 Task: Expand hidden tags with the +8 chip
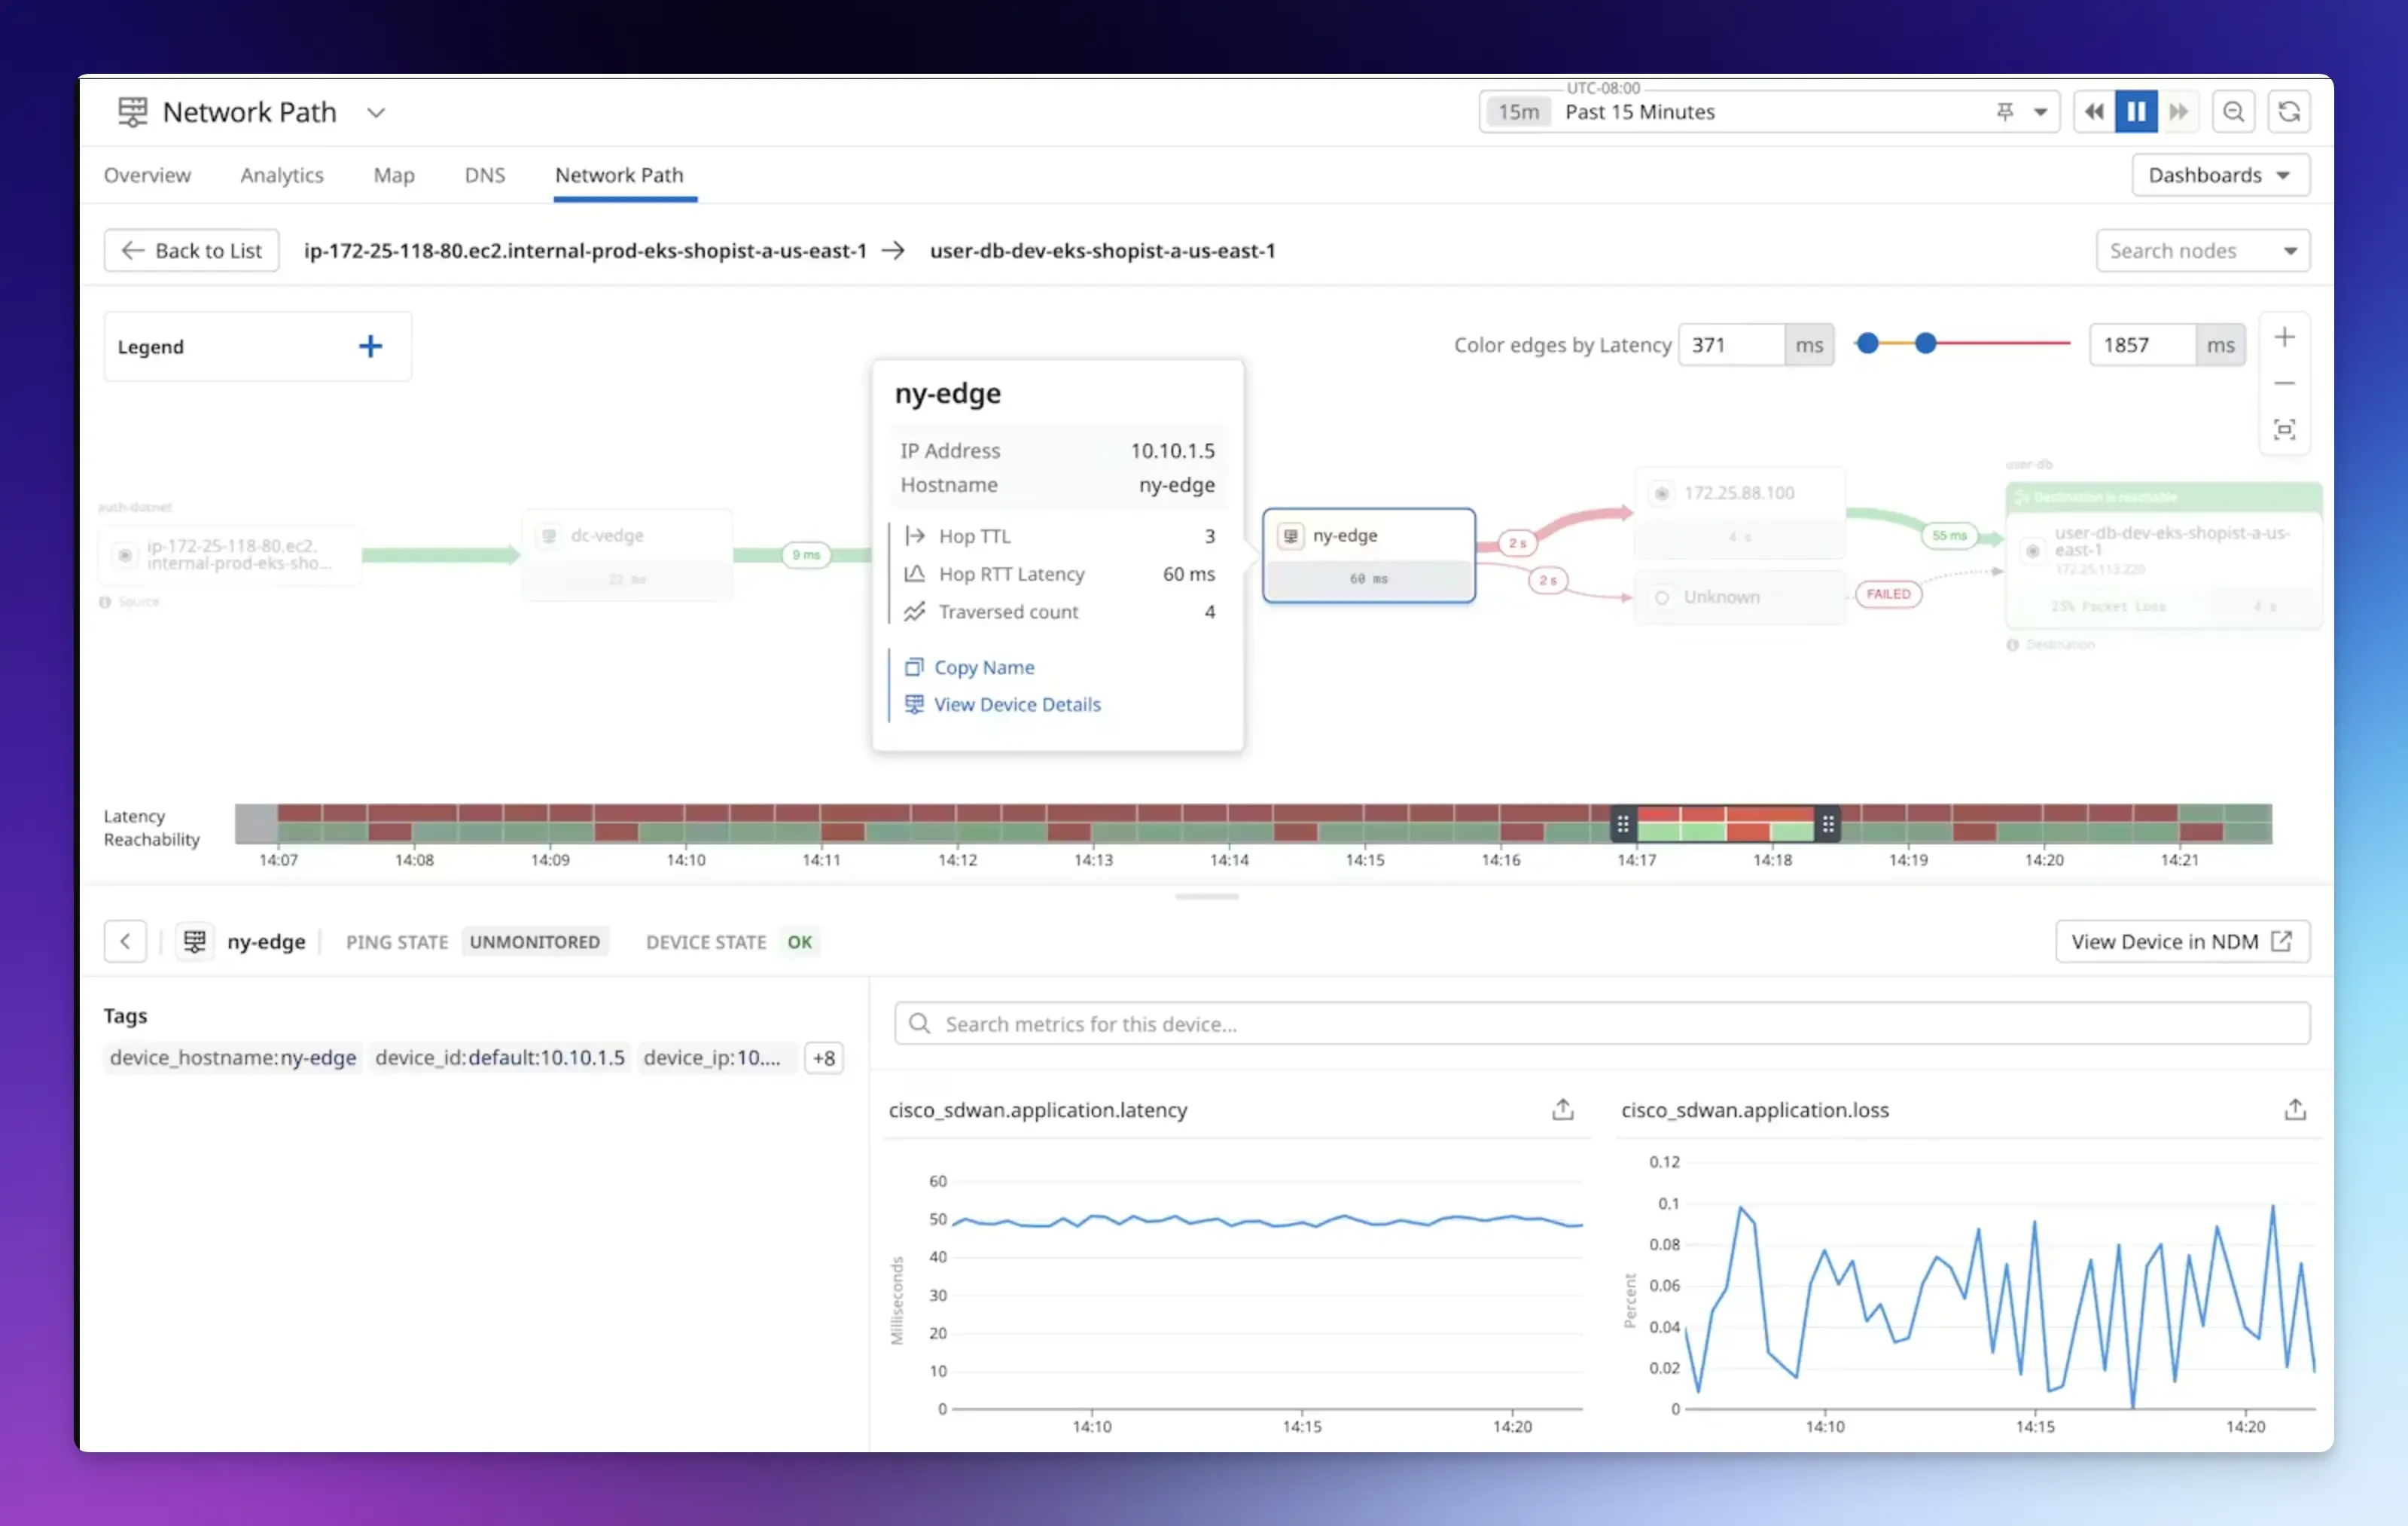[823, 1057]
